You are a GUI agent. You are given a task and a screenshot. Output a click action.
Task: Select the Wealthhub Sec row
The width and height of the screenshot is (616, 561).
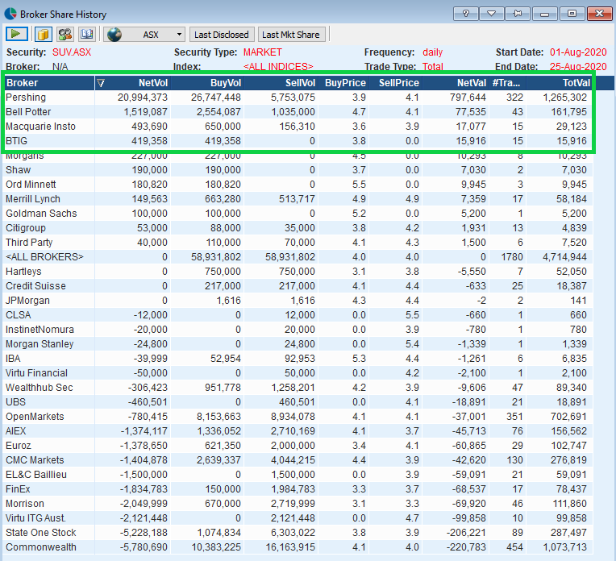point(298,389)
